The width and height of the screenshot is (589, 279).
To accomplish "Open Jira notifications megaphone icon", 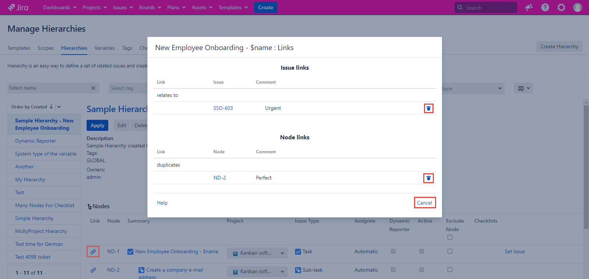I will point(529,7).
